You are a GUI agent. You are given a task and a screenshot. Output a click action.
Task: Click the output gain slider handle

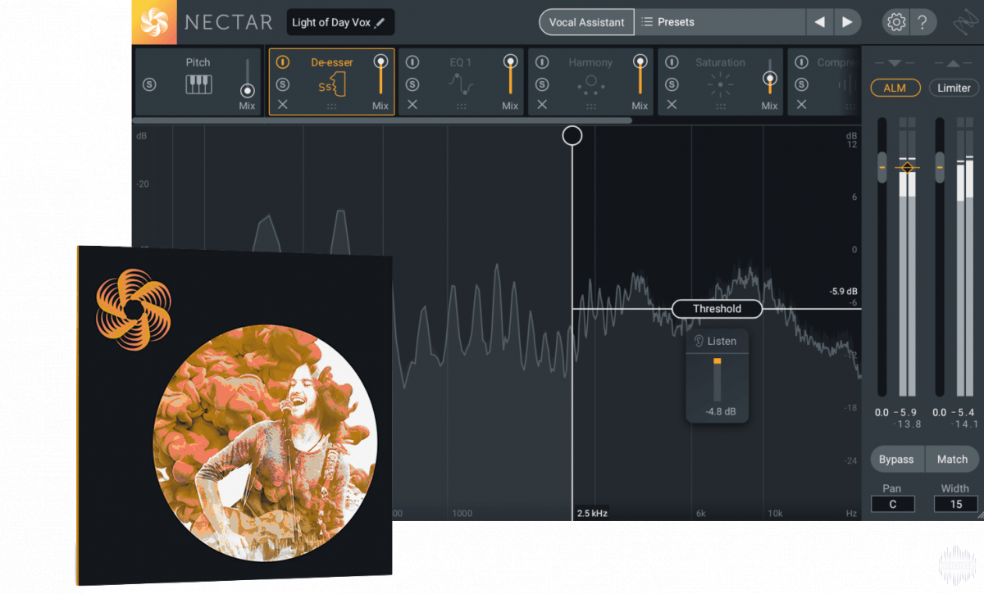940,166
